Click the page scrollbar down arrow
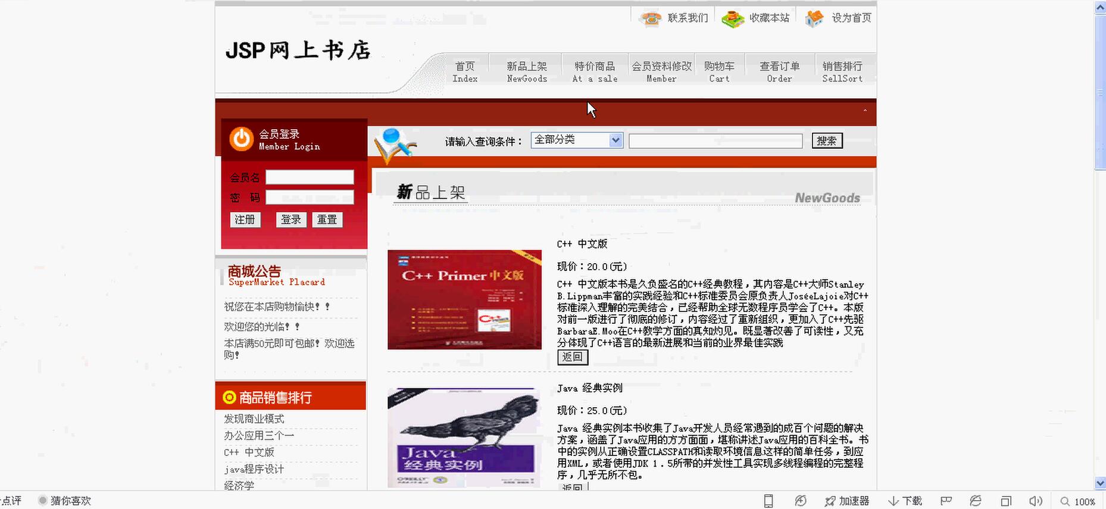Screen dimensions: 1106x509 [x=1100, y=483]
